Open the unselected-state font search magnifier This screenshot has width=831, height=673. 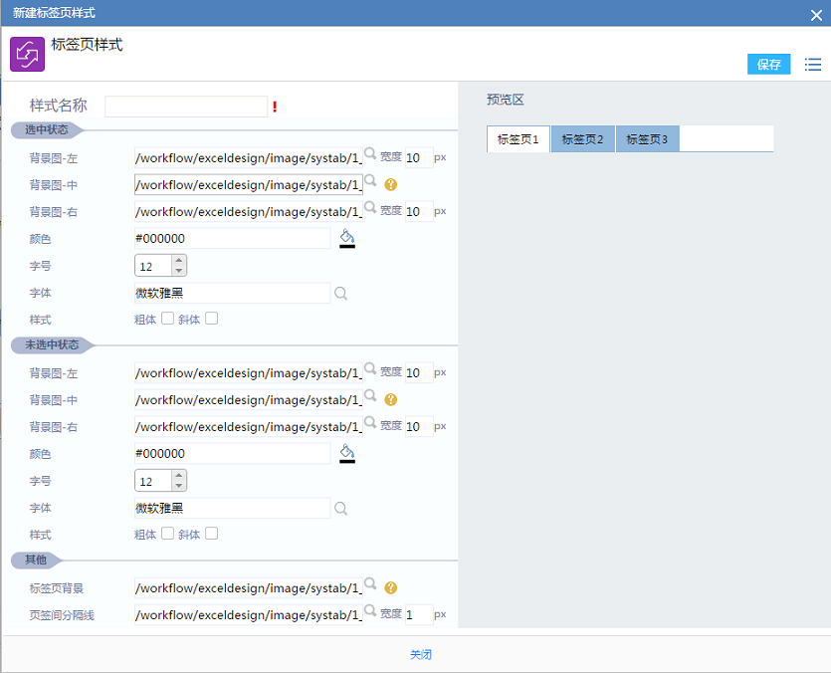click(x=340, y=509)
